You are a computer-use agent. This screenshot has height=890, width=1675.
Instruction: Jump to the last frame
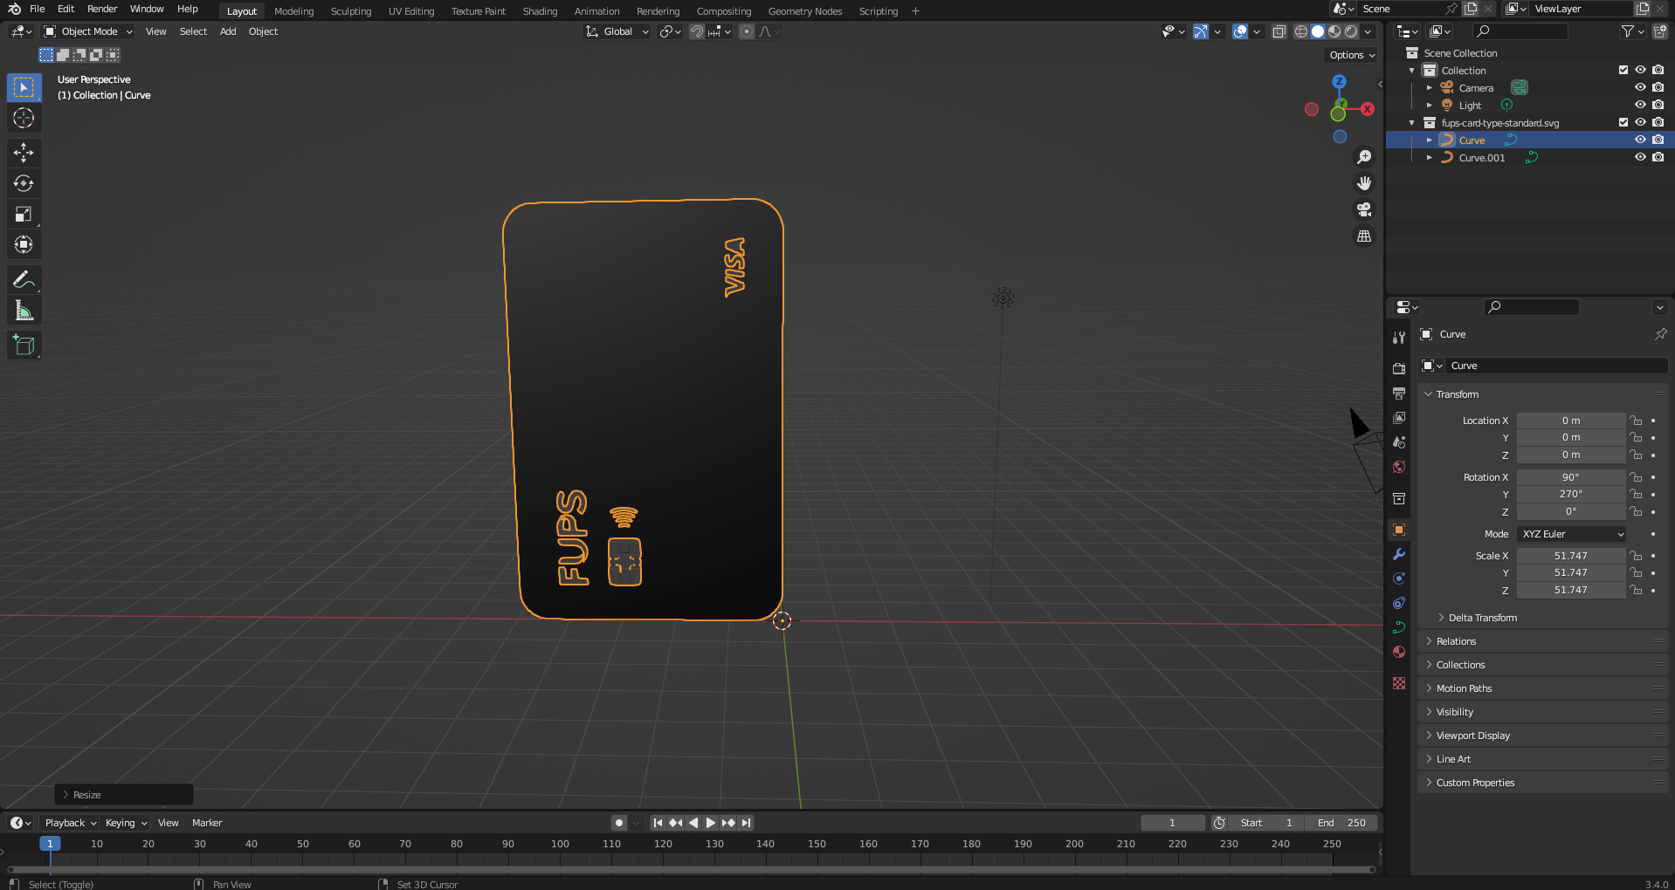[746, 823]
